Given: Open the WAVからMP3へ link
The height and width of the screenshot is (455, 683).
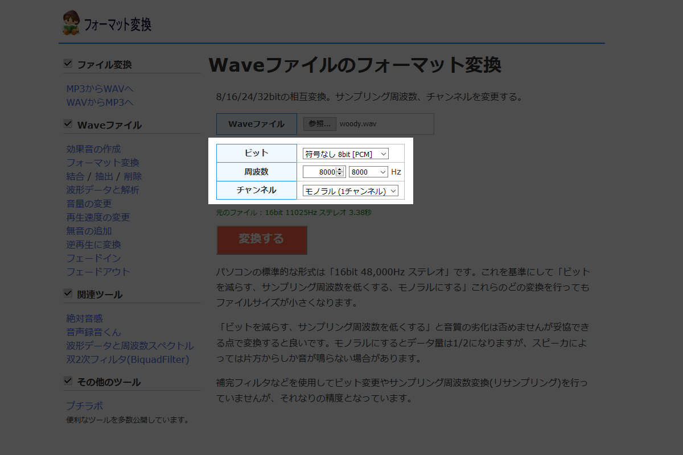Looking at the screenshot, I should (100, 102).
